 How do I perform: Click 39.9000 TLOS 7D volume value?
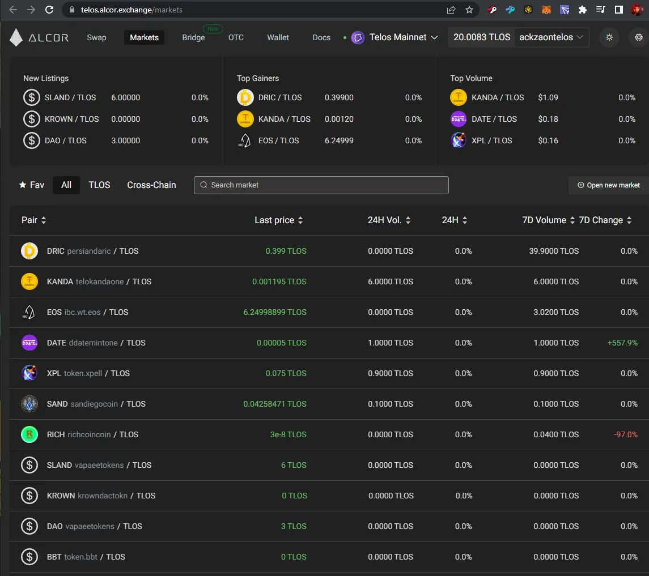554,251
